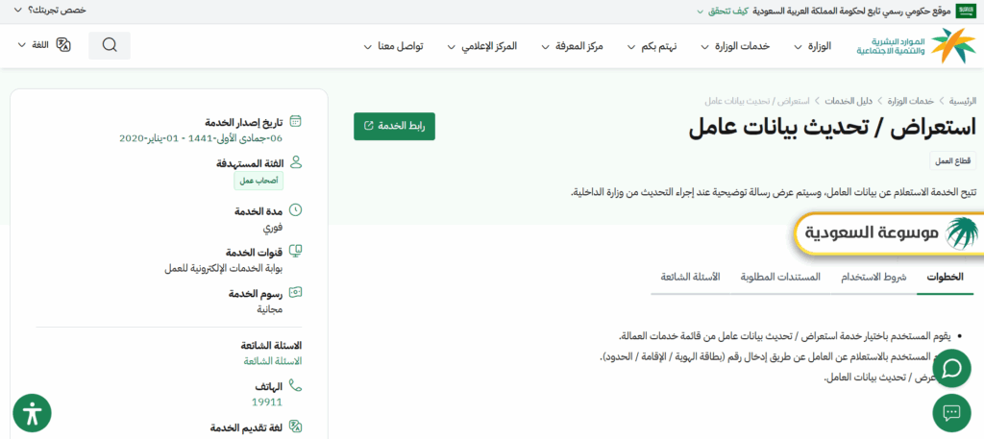The width and height of the screenshot is (984, 439).
Task: Select the الأسئلة الشائعة tab
Action: [690, 277]
